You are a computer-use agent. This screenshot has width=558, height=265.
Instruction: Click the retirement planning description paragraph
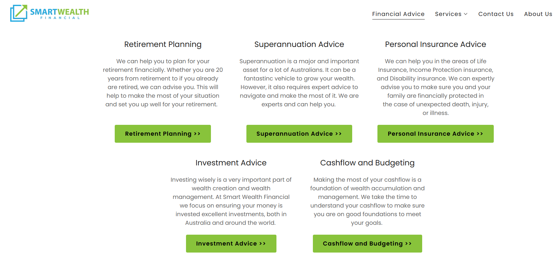163,83
